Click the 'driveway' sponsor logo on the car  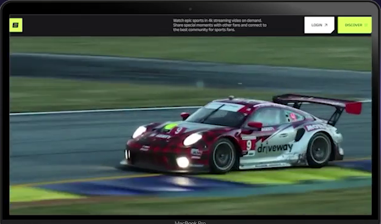(x=275, y=148)
